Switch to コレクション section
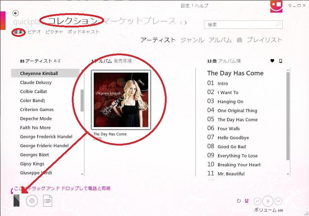 point(73,21)
